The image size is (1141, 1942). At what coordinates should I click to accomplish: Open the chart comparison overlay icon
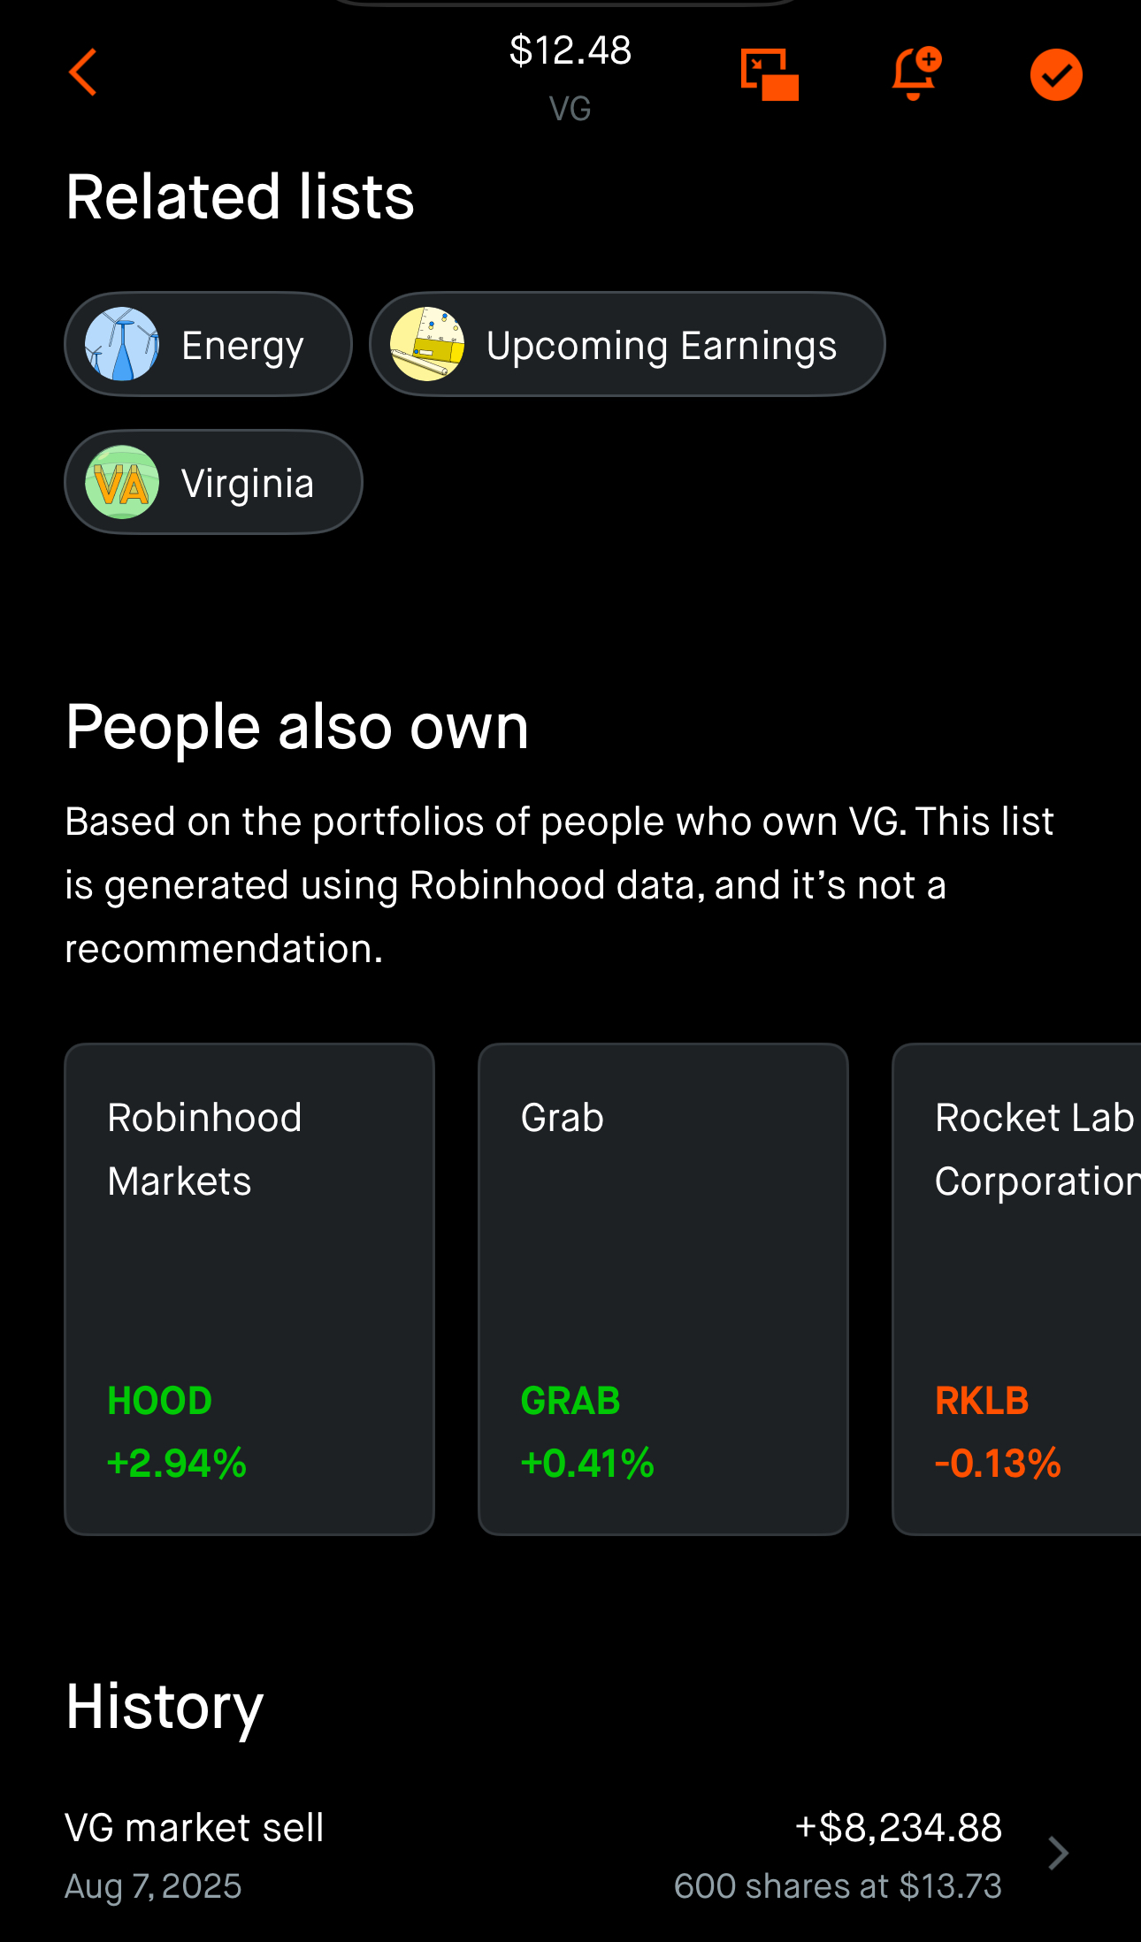coord(770,74)
